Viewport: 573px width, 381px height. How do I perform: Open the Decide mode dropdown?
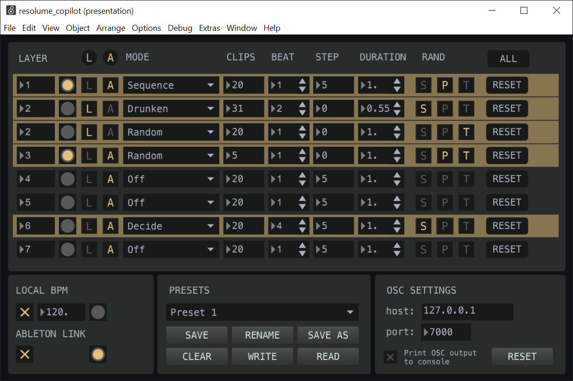coord(171,226)
